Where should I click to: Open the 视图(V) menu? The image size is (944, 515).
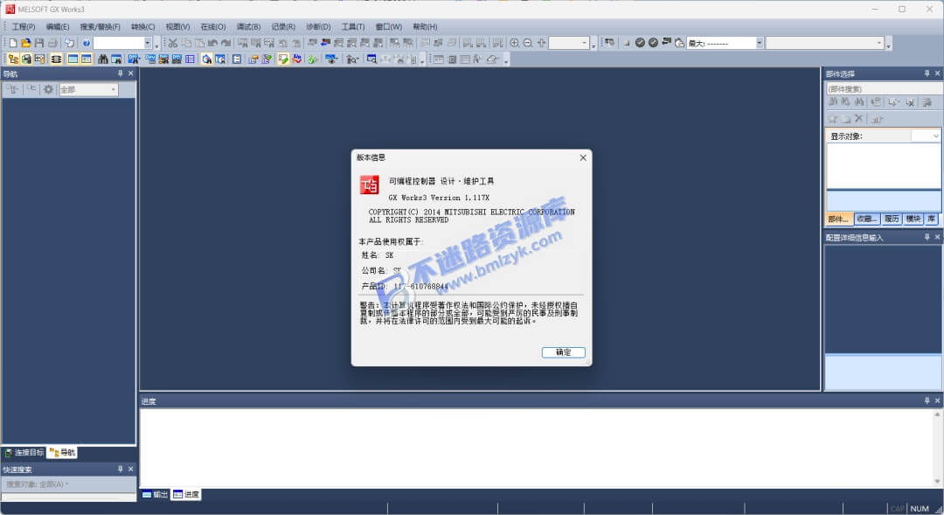[x=177, y=26]
